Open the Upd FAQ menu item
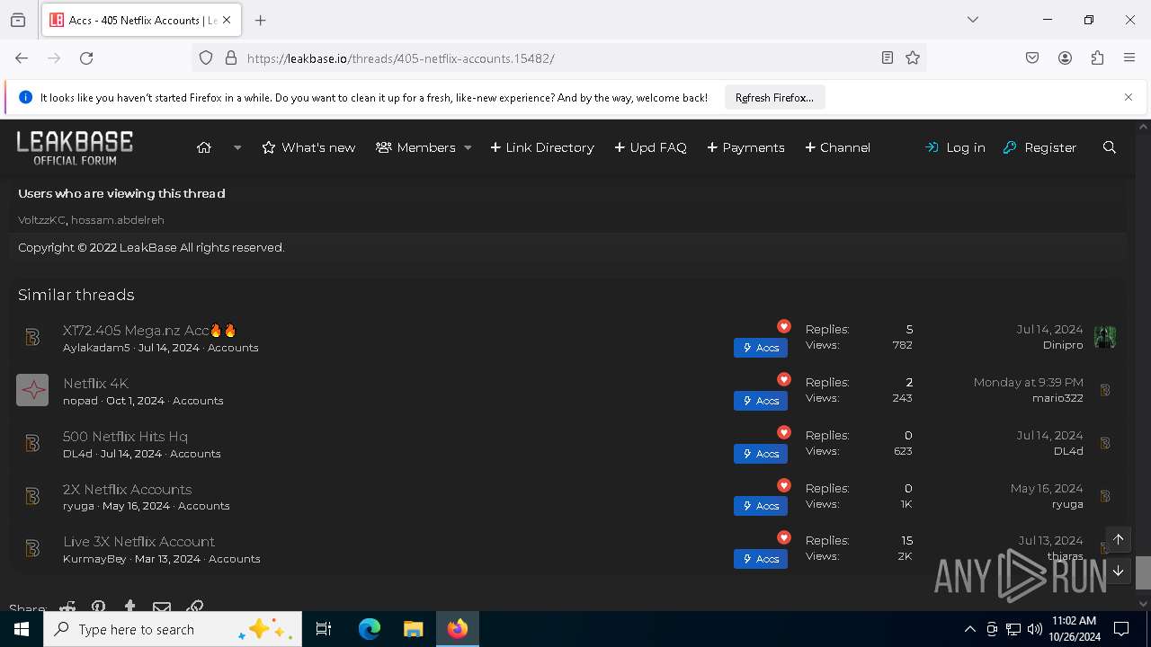Screen dimensions: 1151x647 tap(650, 147)
